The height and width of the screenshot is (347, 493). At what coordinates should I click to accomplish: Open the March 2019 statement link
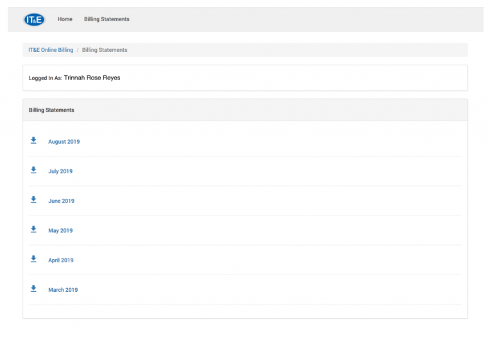click(x=63, y=290)
